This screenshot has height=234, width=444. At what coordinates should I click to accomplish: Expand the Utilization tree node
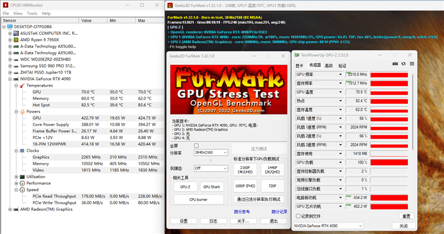16,176
